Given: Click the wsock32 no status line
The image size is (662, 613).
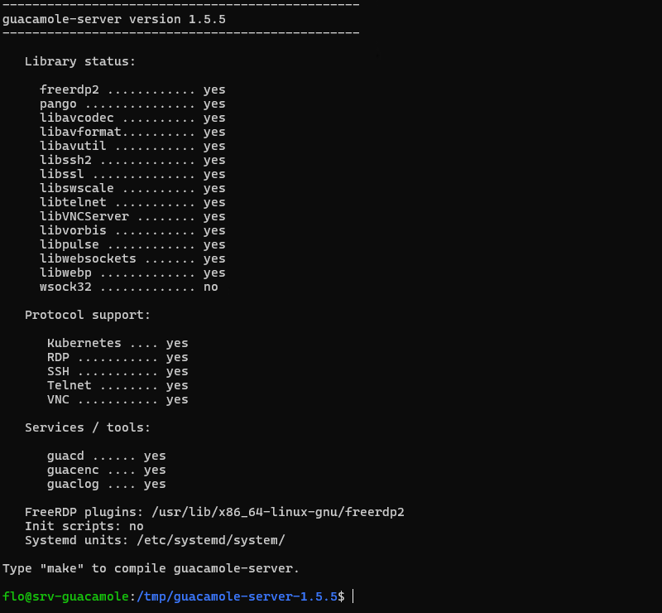Looking at the screenshot, I should coord(129,287).
